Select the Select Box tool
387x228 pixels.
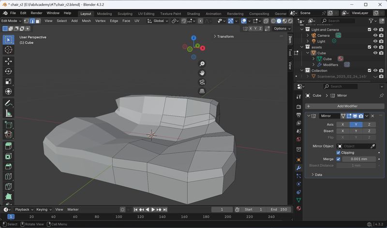click(x=8, y=40)
